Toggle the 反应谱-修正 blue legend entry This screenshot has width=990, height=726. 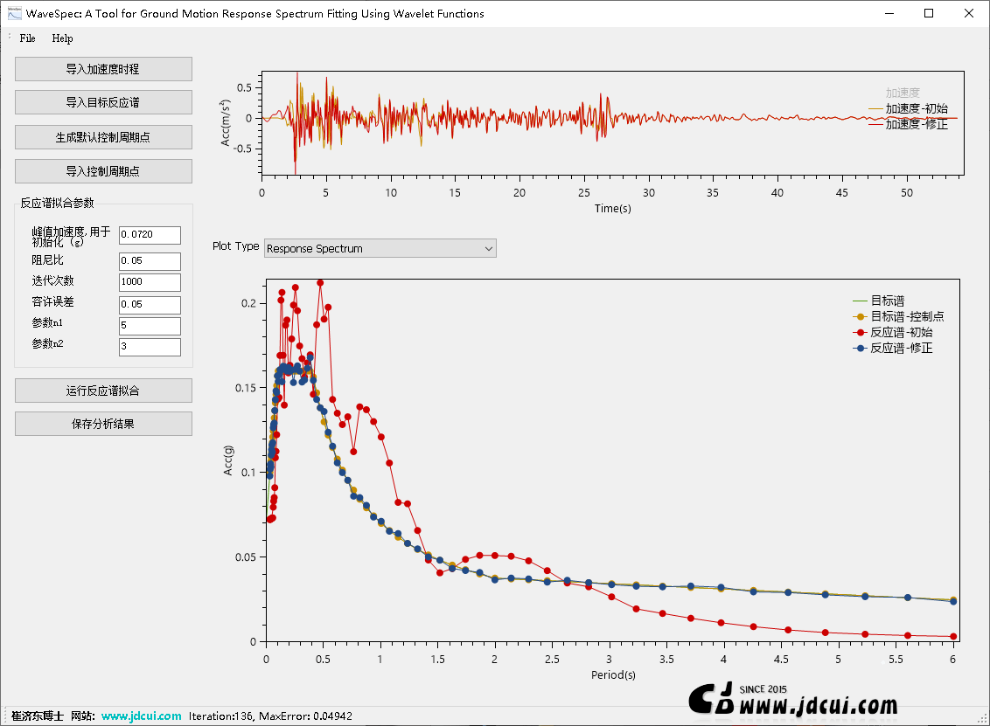click(x=901, y=348)
